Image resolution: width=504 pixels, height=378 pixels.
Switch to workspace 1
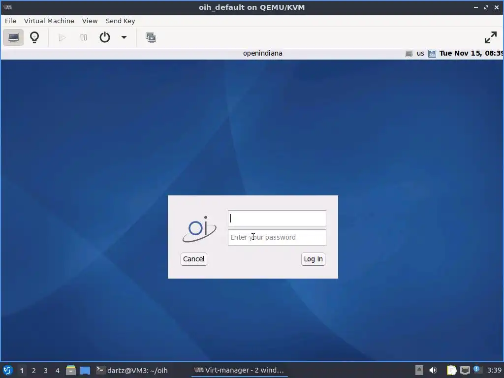(x=22, y=370)
